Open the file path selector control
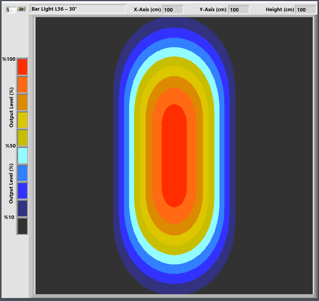 [x=11, y=10]
